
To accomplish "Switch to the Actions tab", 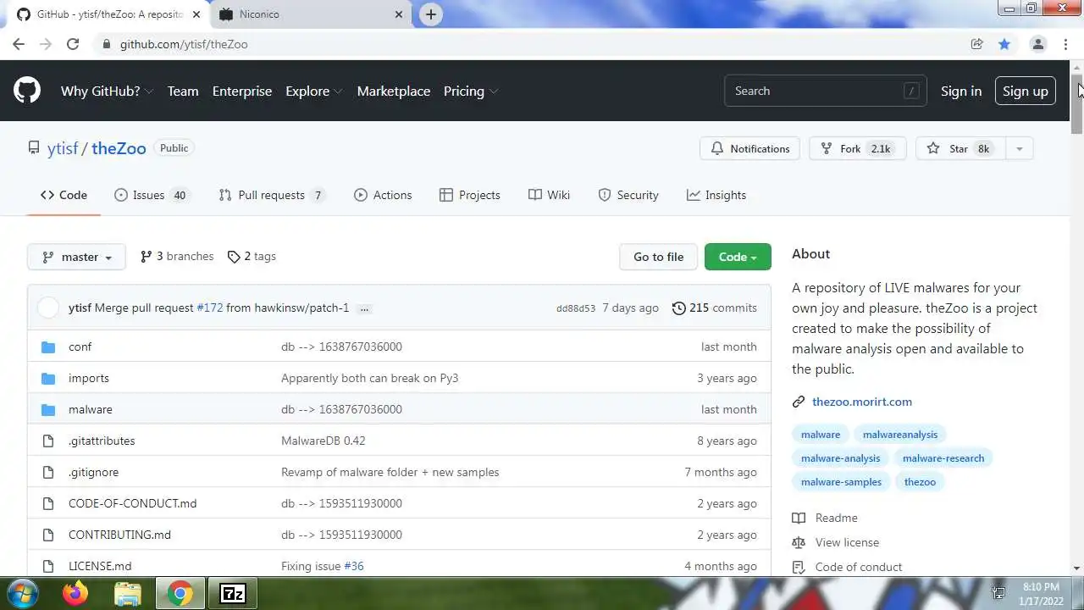I will [x=383, y=195].
